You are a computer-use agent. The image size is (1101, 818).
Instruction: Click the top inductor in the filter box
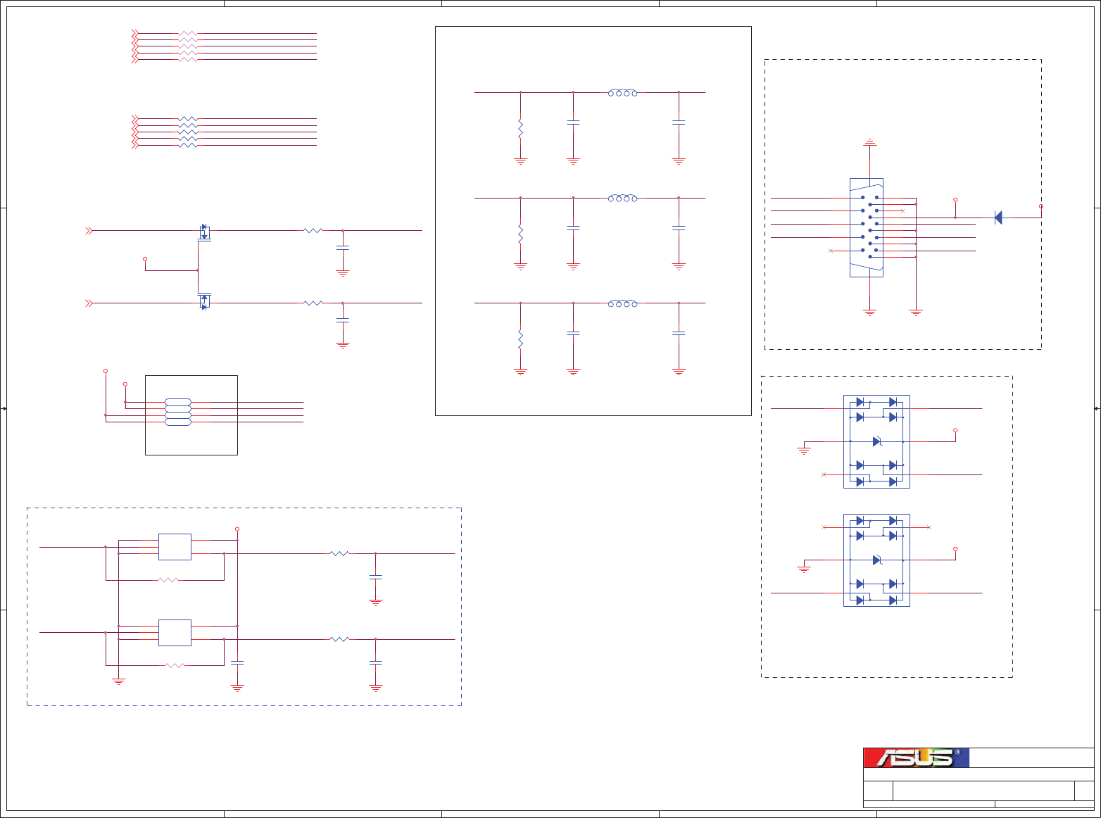tap(623, 92)
